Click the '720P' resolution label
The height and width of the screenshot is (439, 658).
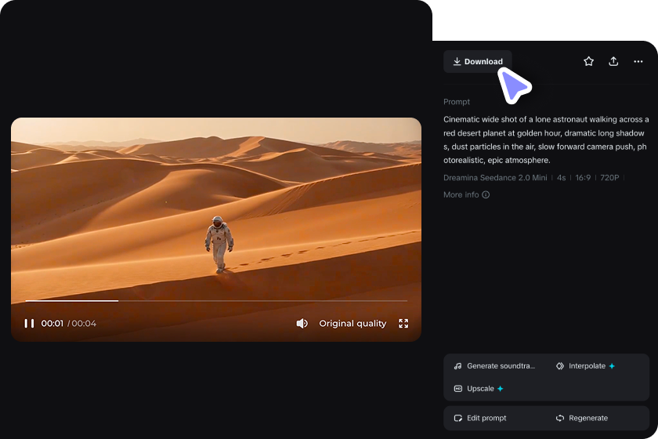pyautogui.click(x=609, y=178)
